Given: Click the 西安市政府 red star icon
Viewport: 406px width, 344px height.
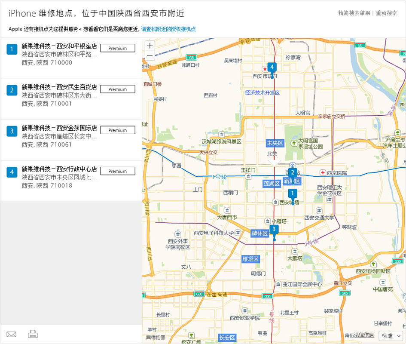Looking at the screenshot, I should [x=265, y=69].
